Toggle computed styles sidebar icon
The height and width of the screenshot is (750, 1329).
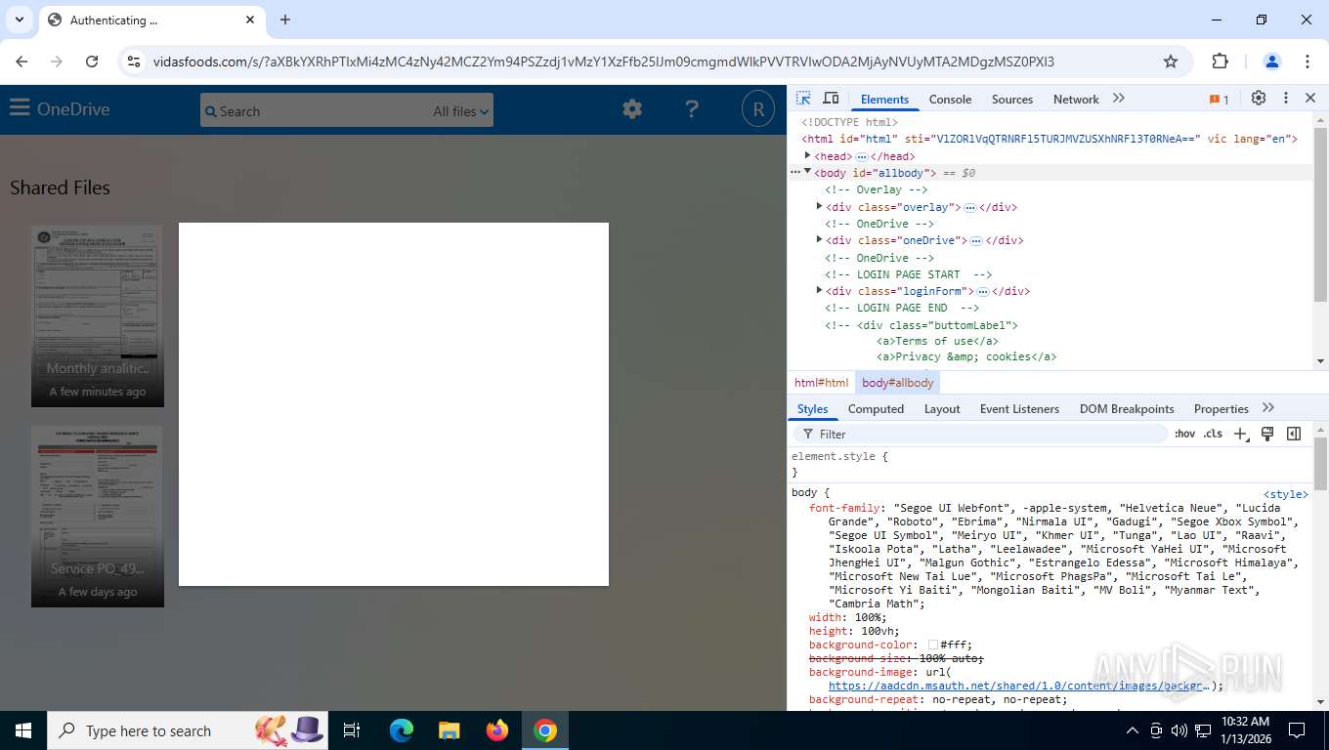tap(1294, 435)
